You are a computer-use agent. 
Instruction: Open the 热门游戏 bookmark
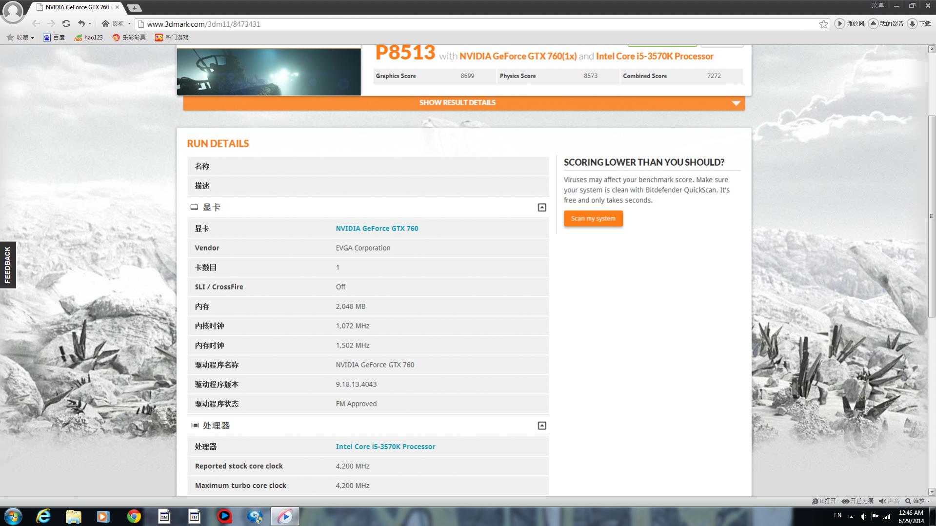point(172,37)
